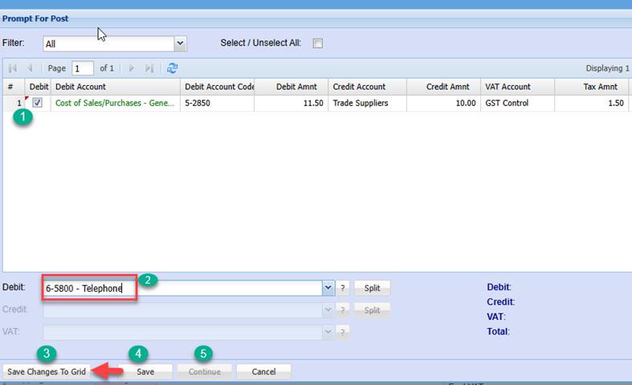
Task: Click Split button next to Debit field
Action: [372, 289]
